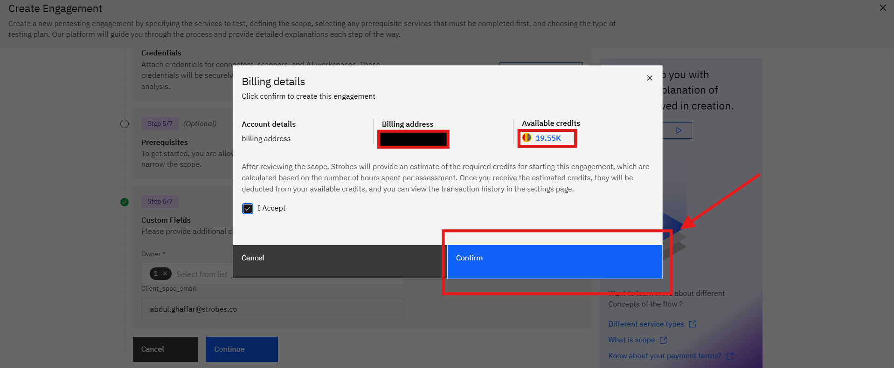Click the 19.55K available credits value
Image resolution: width=894 pixels, height=368 pixels.
[x=548, y=138]
